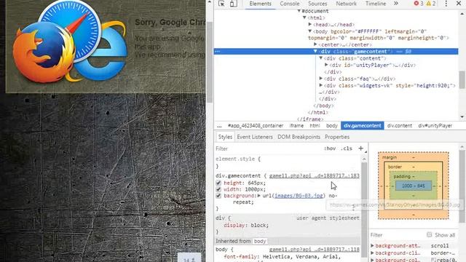Expand the center node
Screen dimensions: 466x262
[x=315, y=44]
